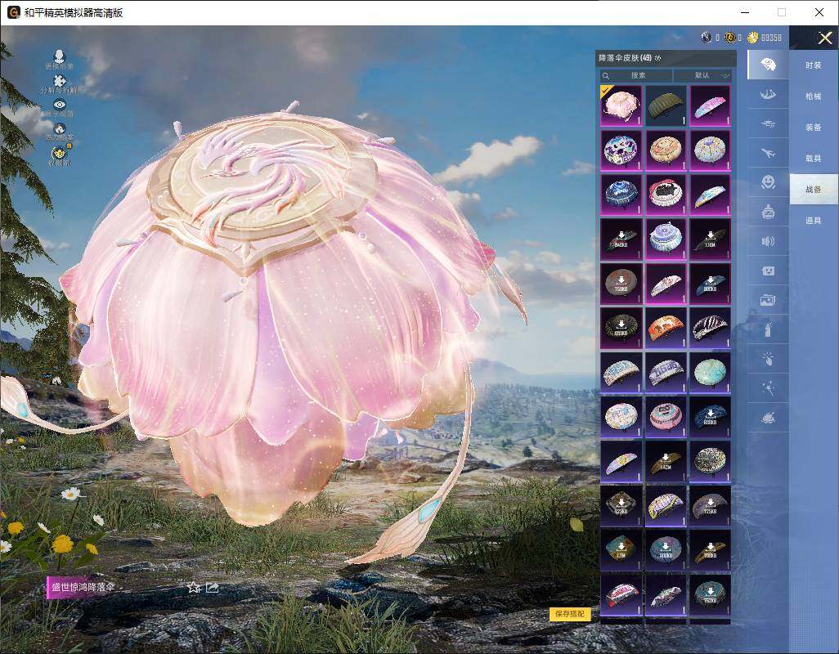Open the spray can category
The image size is (839, 654).
[768, 329]
